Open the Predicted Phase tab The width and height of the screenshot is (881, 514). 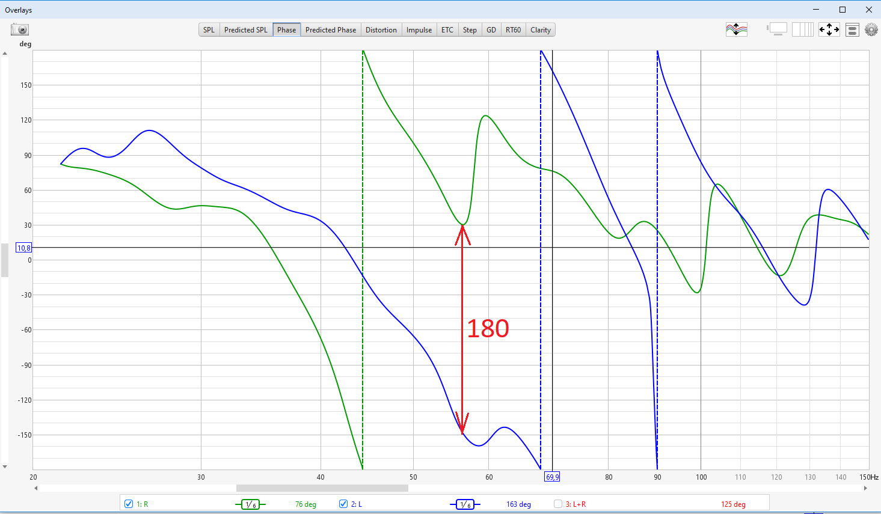pyautogui.click(x=330, y=30)
